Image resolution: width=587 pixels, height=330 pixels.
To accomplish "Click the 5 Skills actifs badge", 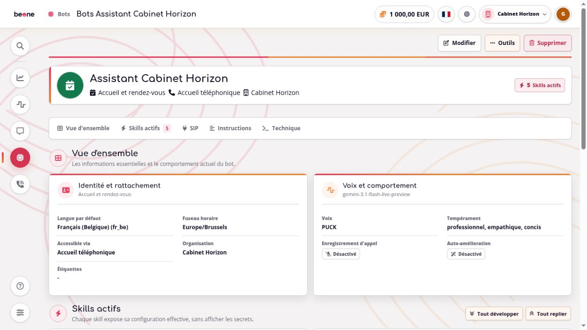I will [x=540, y=85].
